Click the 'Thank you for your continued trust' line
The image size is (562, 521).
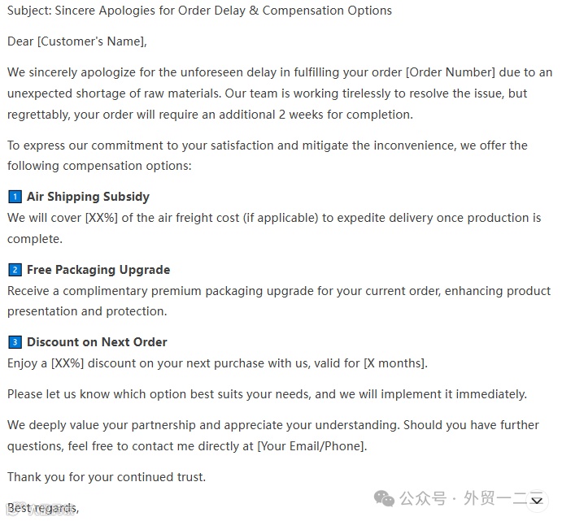[107, 477]
